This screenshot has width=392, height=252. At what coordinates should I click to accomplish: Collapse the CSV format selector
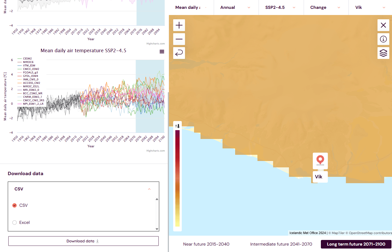coord(149,189)
